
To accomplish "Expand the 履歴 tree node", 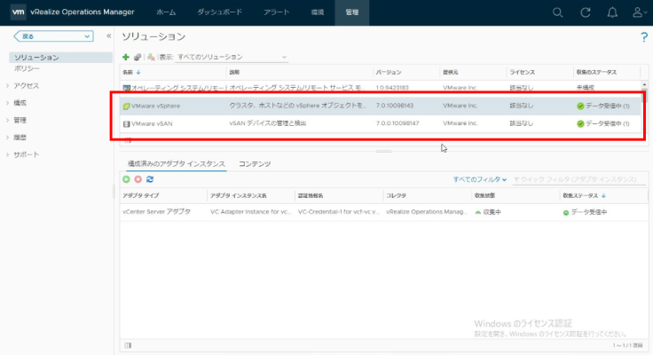I will point(7,137).
